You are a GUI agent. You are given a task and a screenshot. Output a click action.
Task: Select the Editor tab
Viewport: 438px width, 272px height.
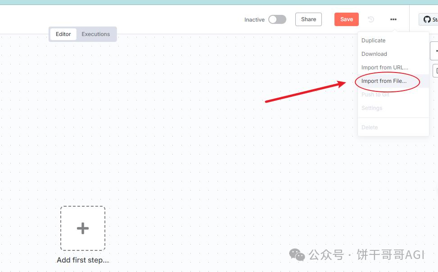[x=63, y=34]
